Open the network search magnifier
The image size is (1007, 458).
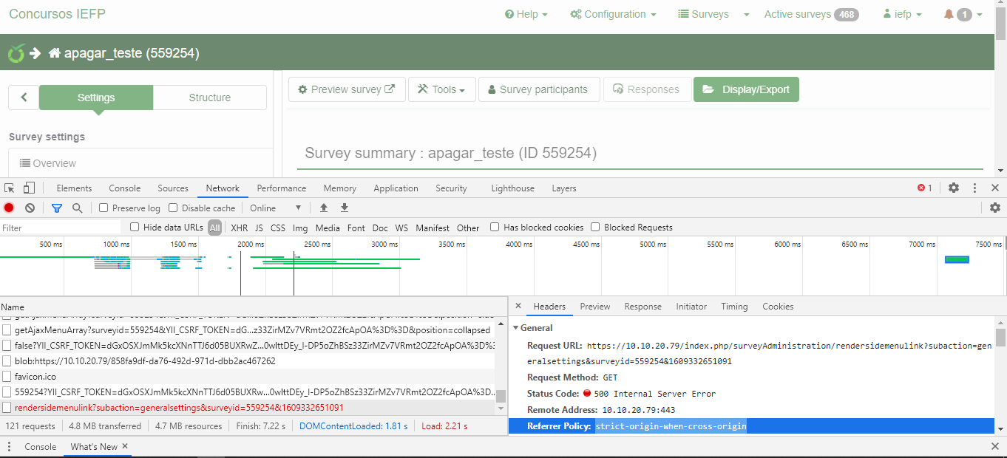click(77, 208)
